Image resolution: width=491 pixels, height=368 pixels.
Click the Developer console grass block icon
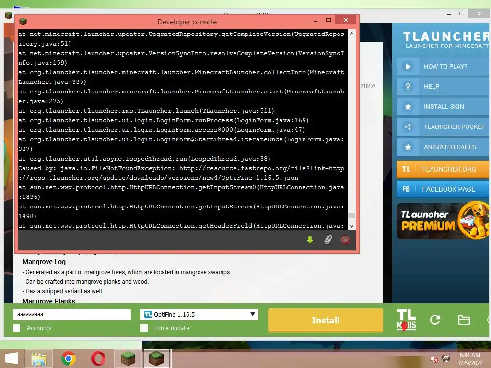[x=23, y=22]
